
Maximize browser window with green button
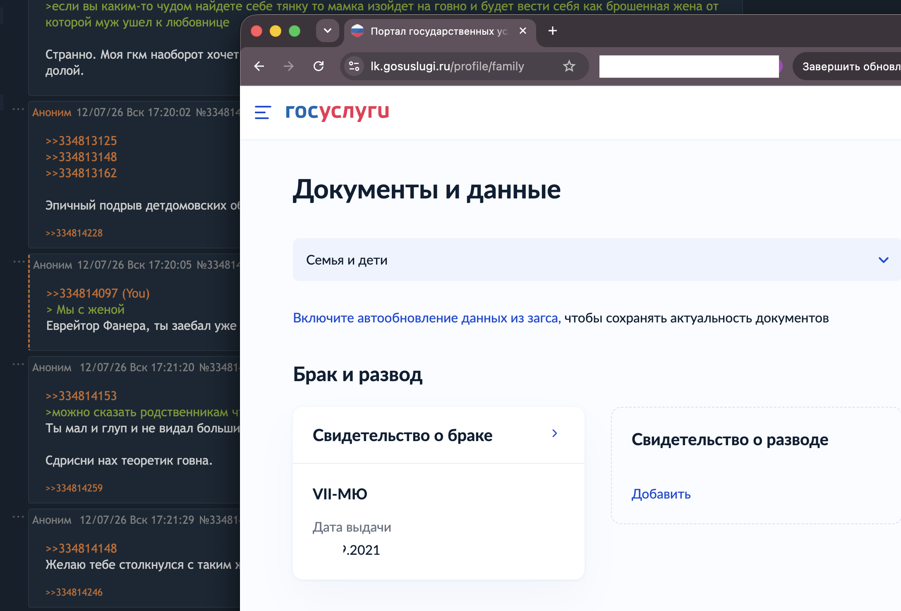[x=295, y=31]
